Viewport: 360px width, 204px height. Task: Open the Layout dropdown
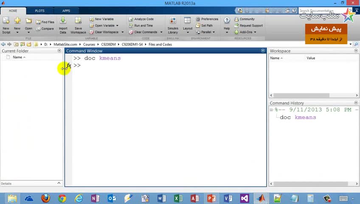click(188, 25)
